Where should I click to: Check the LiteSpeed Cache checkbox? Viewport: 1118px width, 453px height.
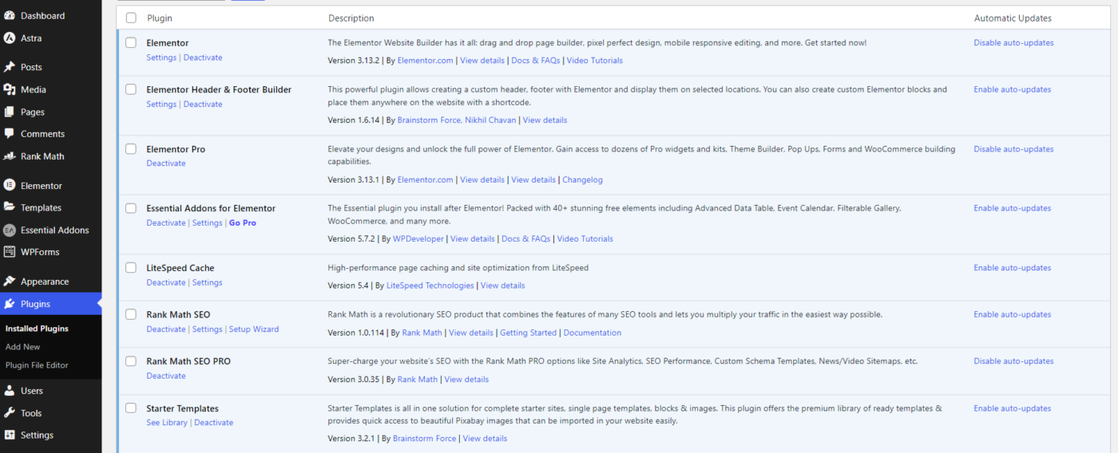[131, 268]
